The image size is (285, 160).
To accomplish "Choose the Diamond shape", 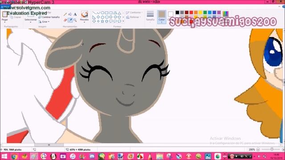I will click(98, 17).
